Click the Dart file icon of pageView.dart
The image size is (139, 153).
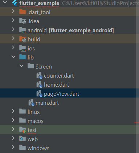(40, 94)
